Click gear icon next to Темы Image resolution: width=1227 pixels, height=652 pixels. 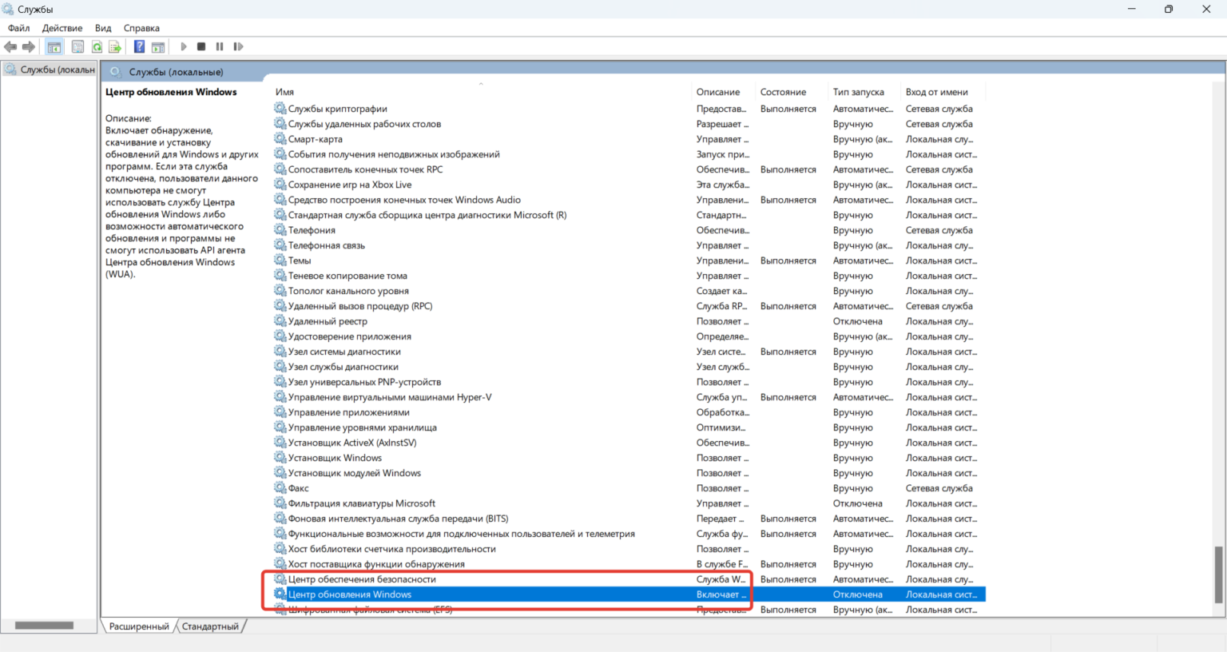click(280, 260)
